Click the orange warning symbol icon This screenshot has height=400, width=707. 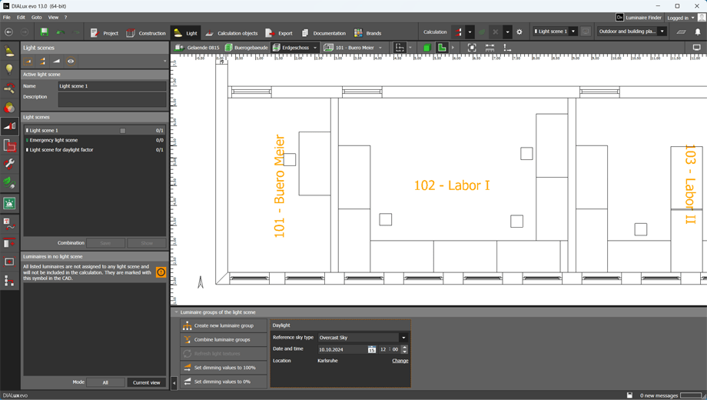click(x=161, y=272)
